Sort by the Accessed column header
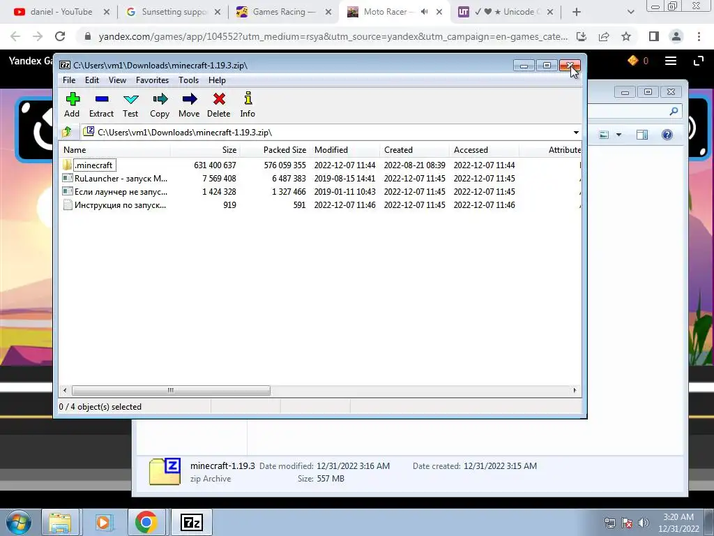This screenshot has width=714, height=536. pyautogui.click(x=484, y=150)
